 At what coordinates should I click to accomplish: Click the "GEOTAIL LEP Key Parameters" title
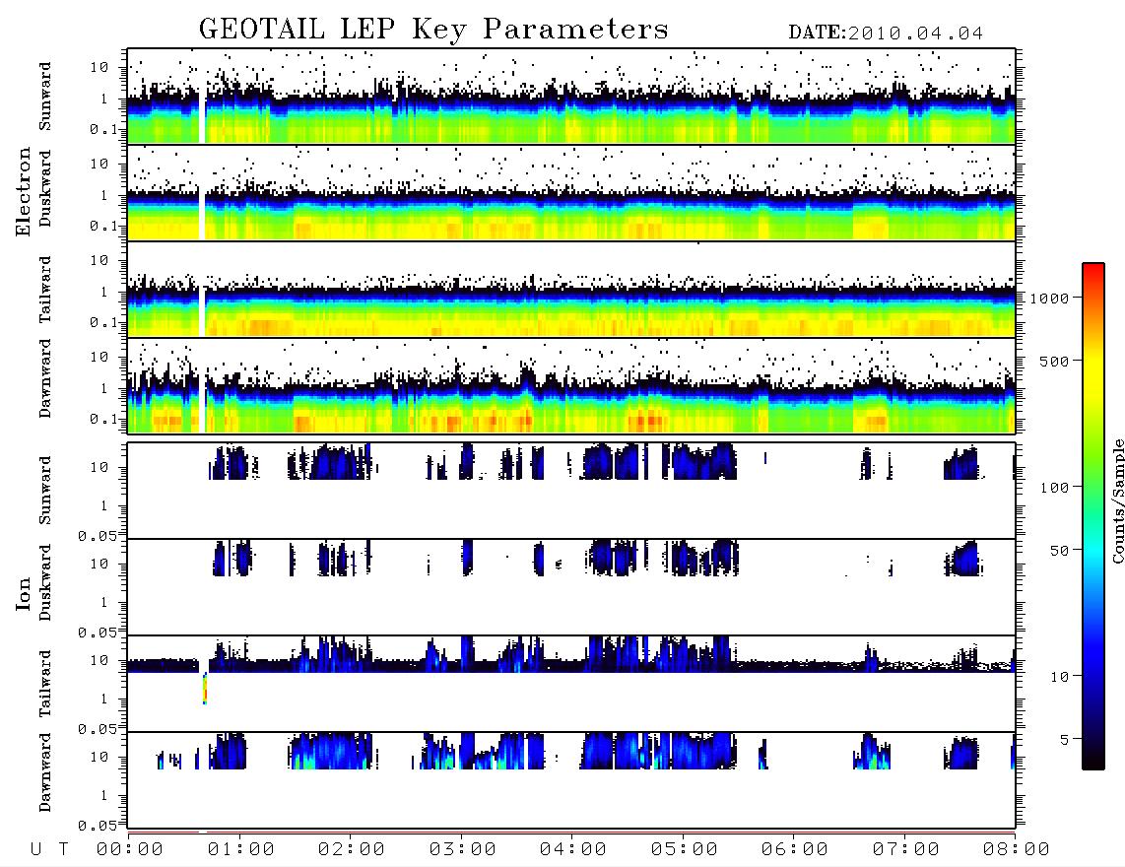(433, 30)
